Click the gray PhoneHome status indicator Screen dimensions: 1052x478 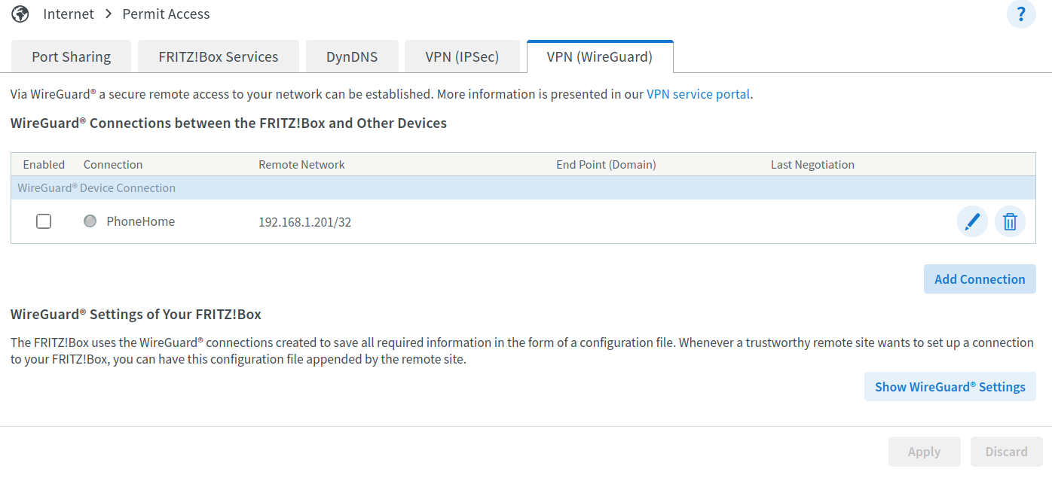(90, 221)
